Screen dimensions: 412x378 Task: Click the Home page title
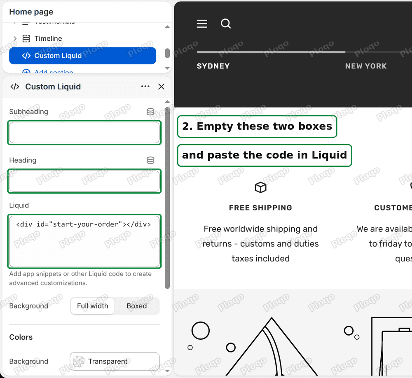pos(31,12)
